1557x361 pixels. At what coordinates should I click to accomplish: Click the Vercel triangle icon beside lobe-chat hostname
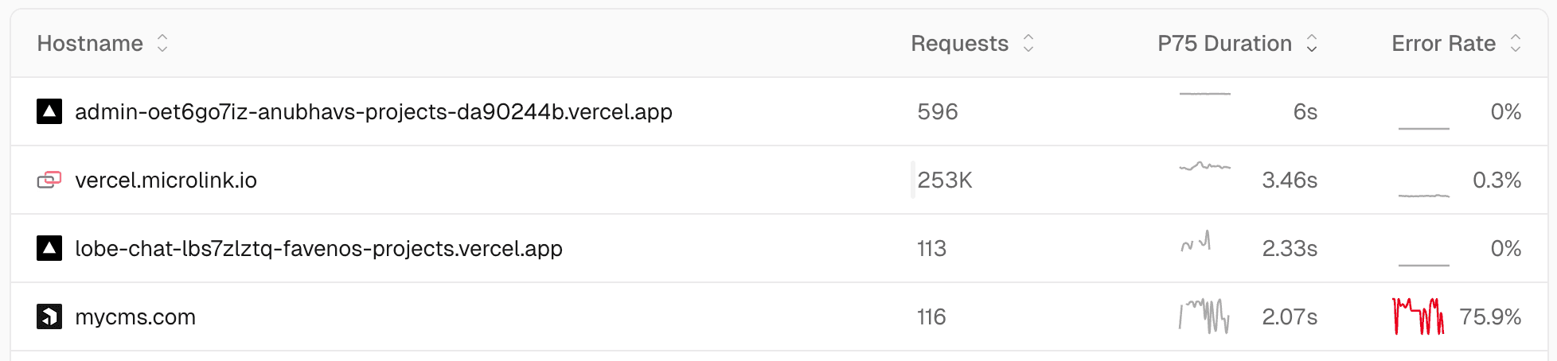point(49,248)
